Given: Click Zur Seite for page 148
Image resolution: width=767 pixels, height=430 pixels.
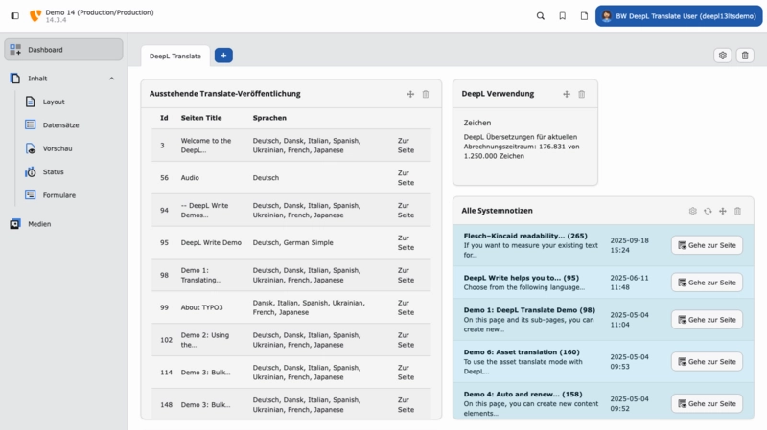Looking at the screenshot, I should (406, 404).
